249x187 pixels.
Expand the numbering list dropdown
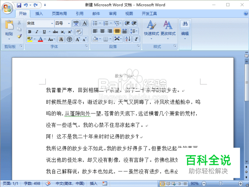(111, 23)
